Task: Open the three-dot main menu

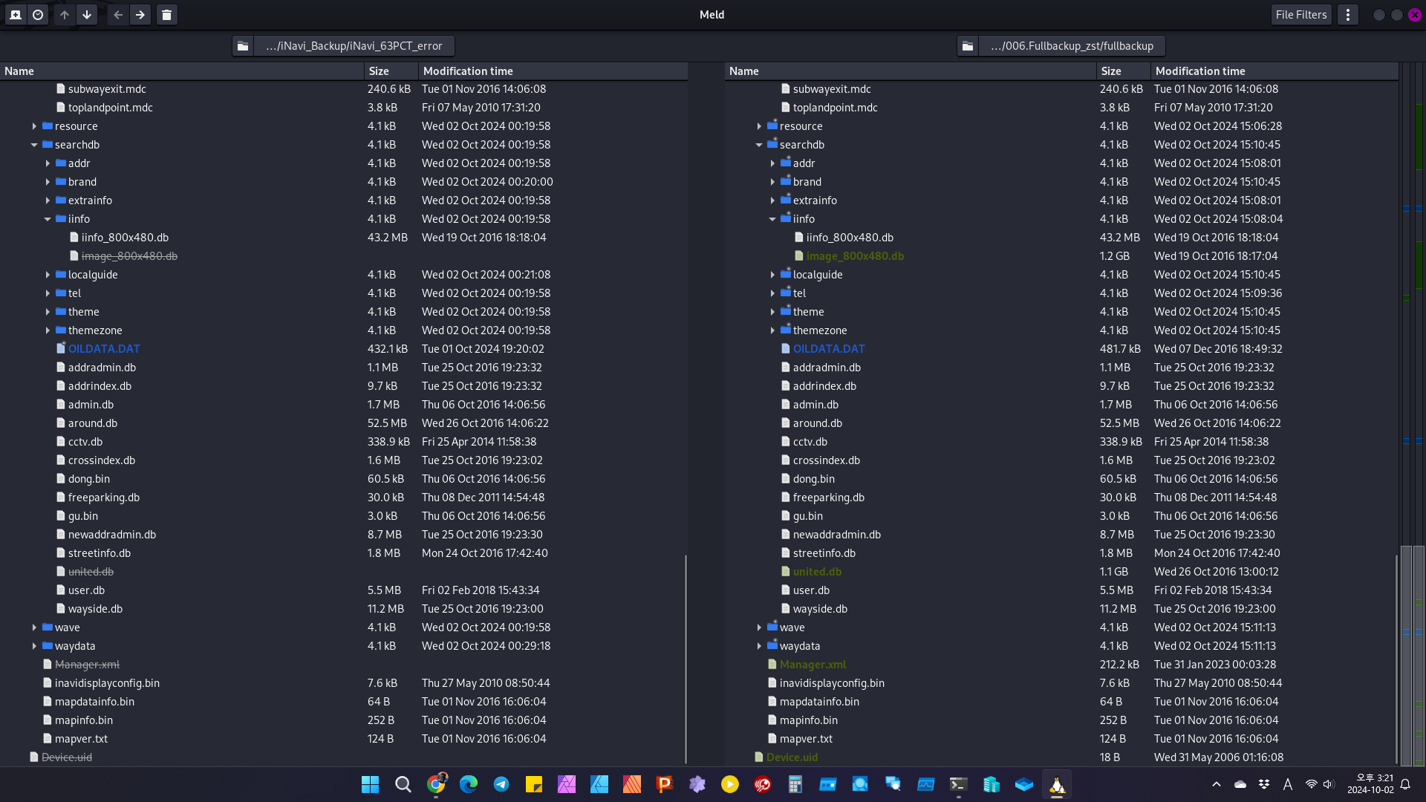Action: [1348, 15]
